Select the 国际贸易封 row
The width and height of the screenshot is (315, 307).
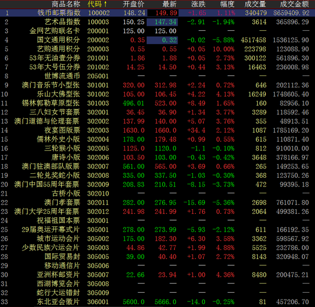pos(157,257)
